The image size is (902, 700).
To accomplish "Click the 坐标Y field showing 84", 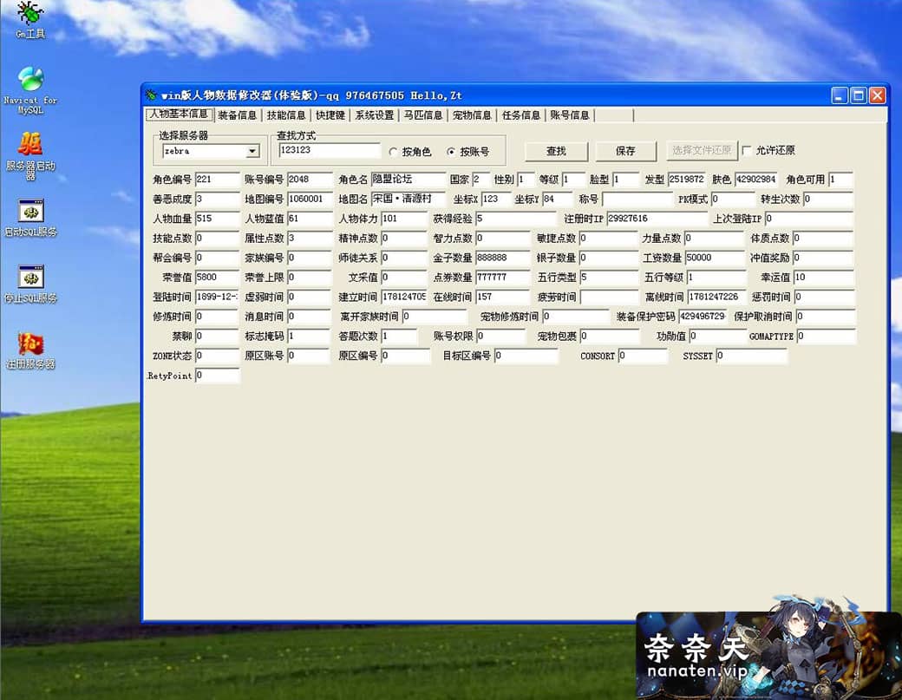I will point(557,199).
